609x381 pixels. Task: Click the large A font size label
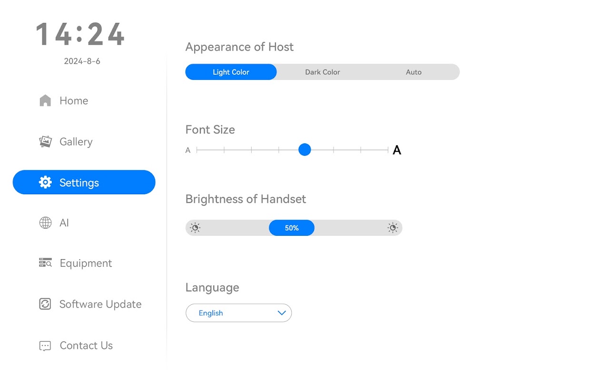pyautogui.click(x=397, y=150)
